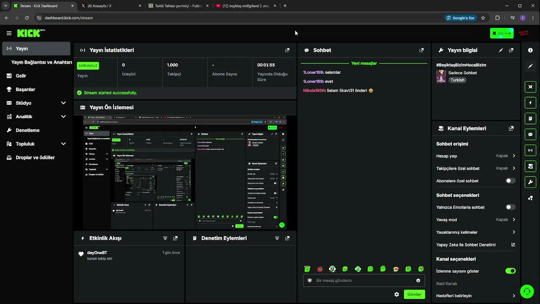Open the hamburger menu beside the Kick logo
Viewport: 540px width, 304px height.
pos(9,33)
